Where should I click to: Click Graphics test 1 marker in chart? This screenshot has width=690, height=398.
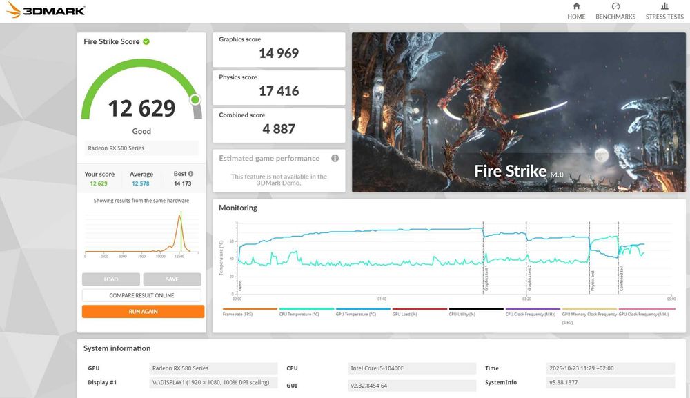click(x=486, y=278)
